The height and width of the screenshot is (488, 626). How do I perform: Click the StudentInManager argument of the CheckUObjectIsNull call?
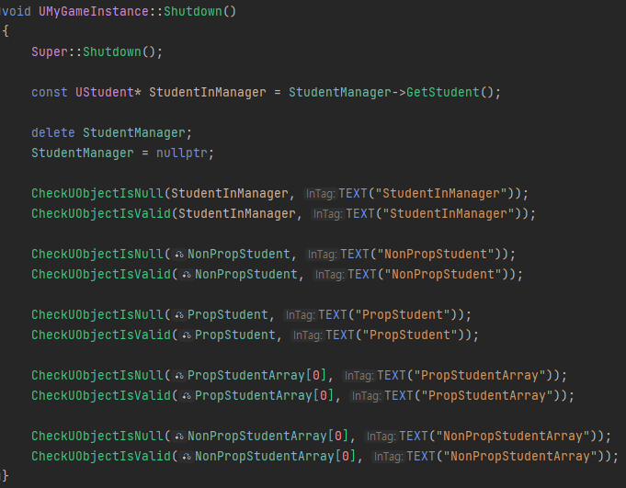pos(230,194)
